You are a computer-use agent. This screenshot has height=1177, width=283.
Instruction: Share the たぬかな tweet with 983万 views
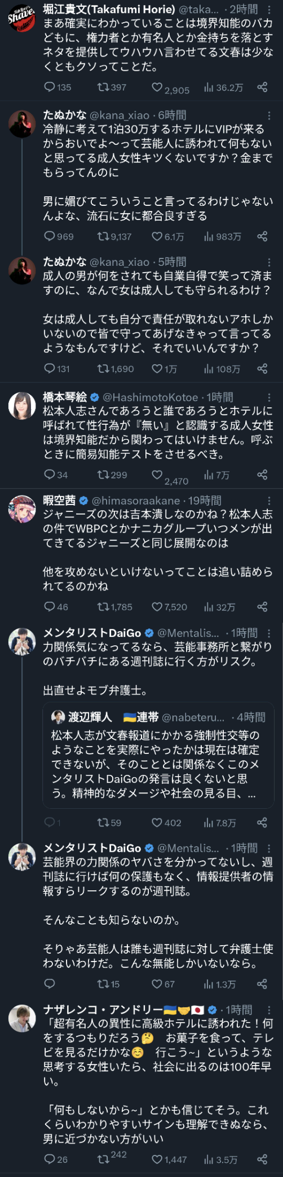coord(262,236)
